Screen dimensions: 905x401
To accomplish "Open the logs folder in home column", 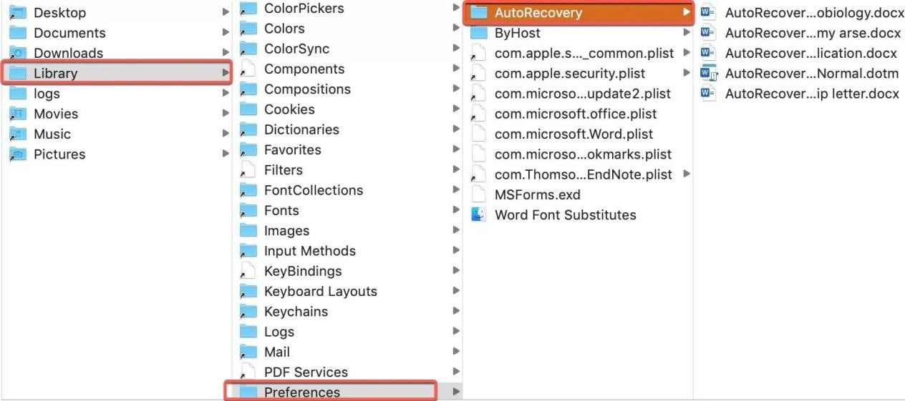I will click(47, 94).
